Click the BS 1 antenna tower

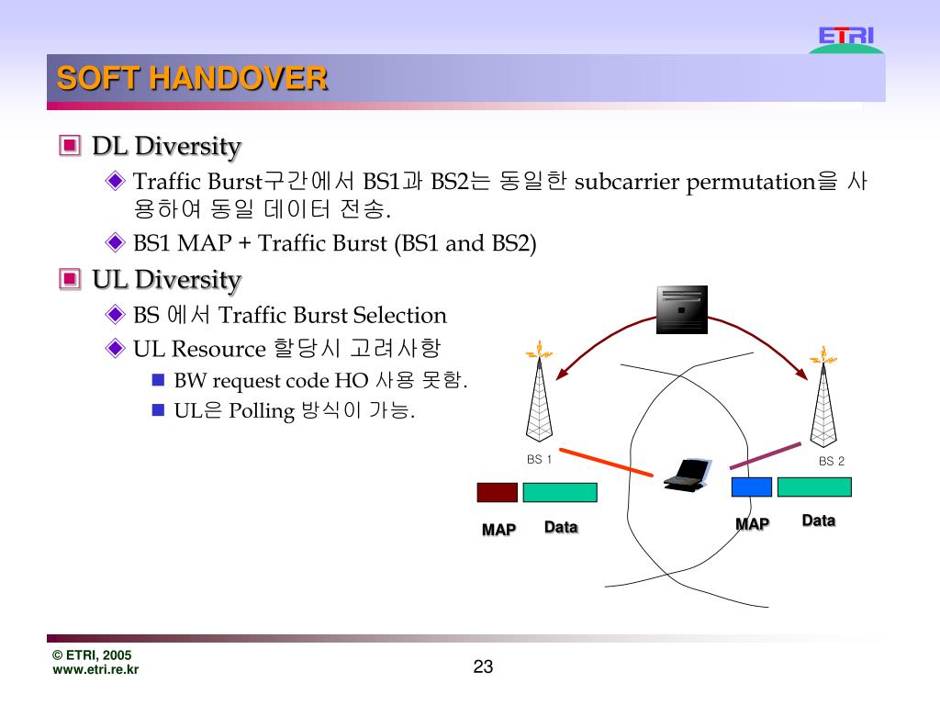(539, 391)
